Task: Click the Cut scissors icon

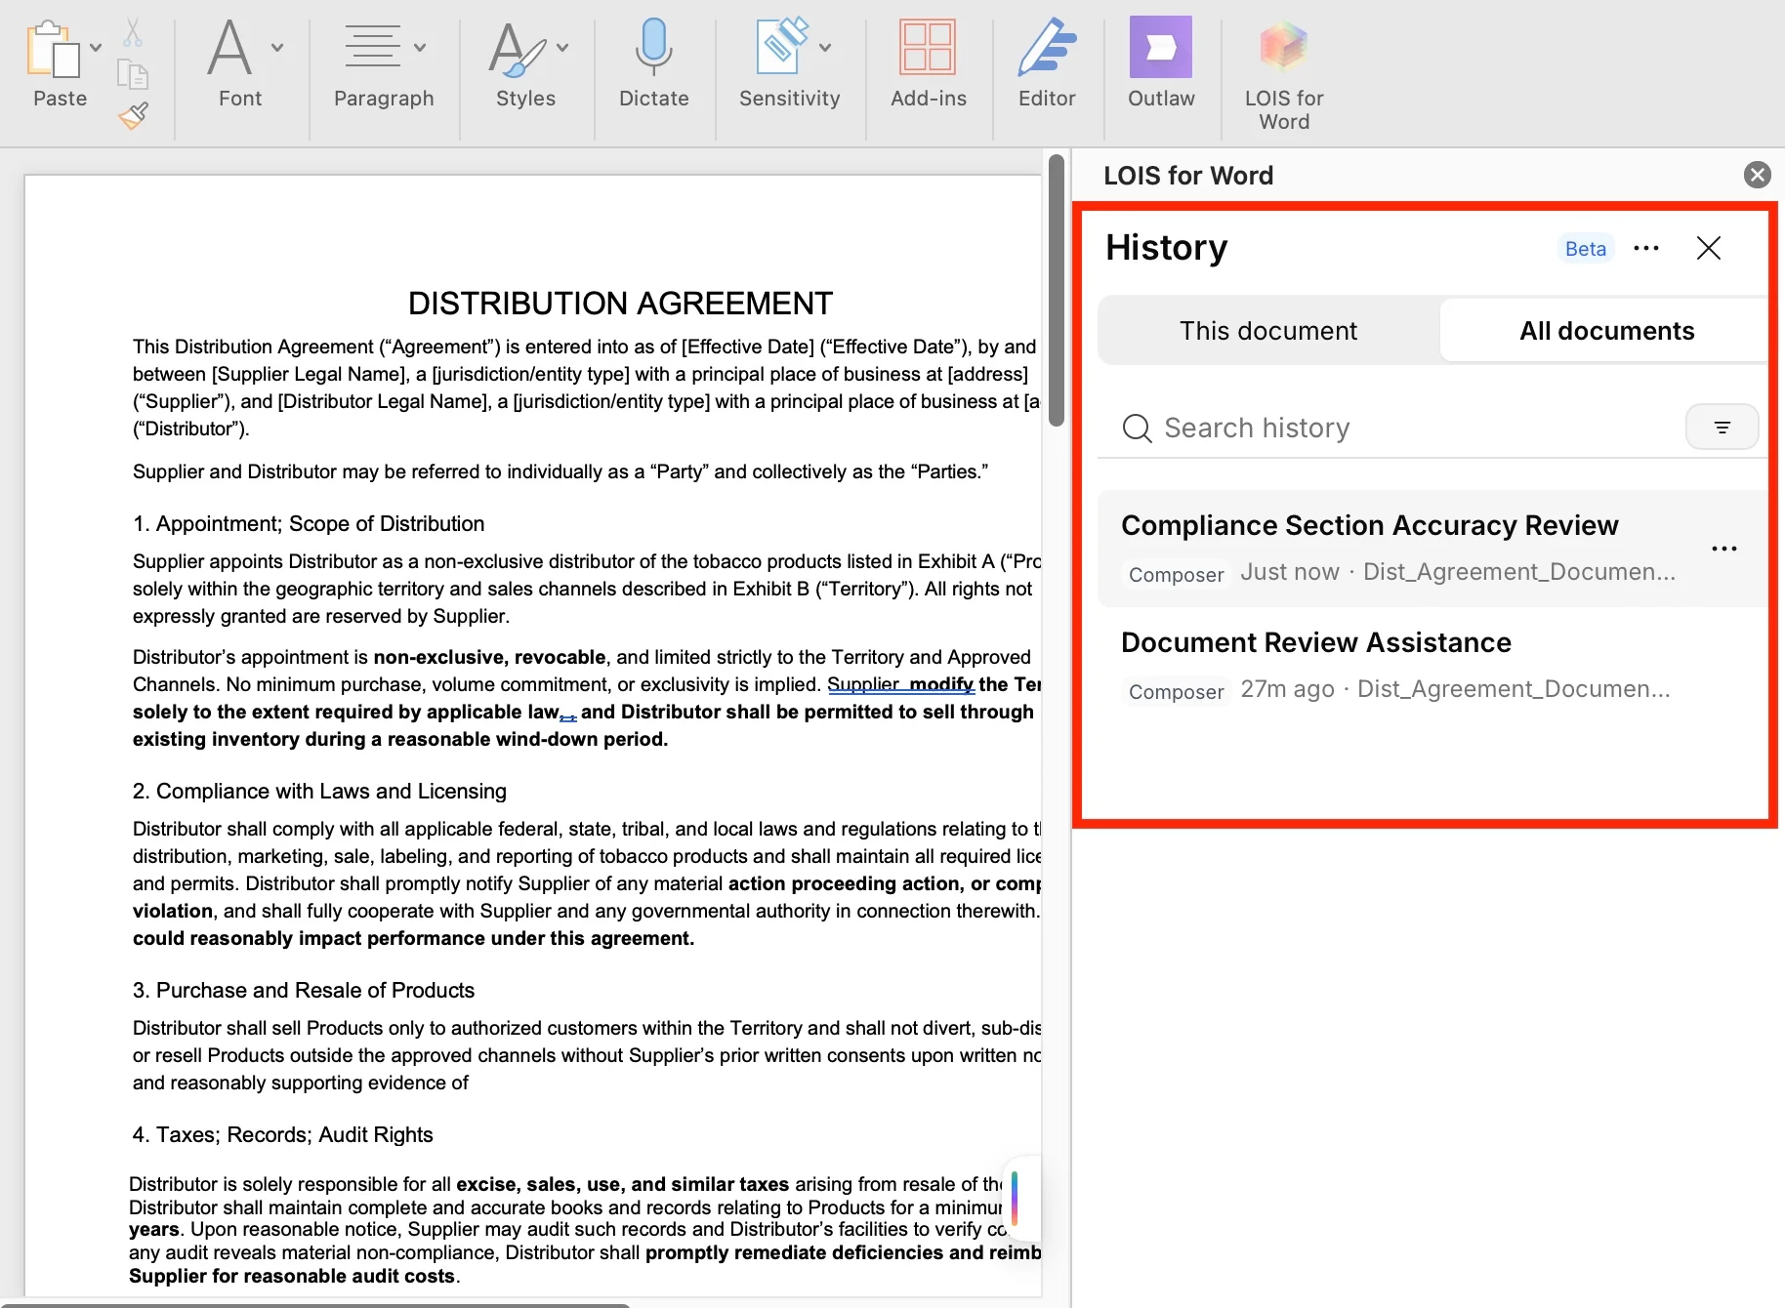Action: click(133, 31)
